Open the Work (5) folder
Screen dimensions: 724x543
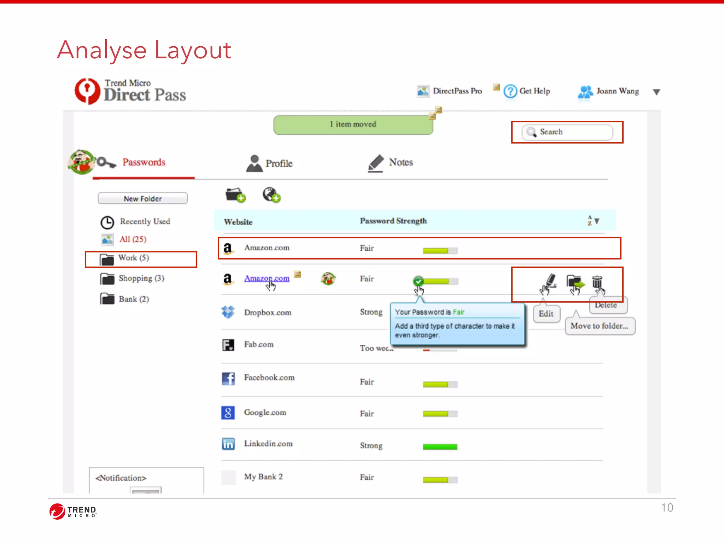pyautogui.click(x=134, y=258)
